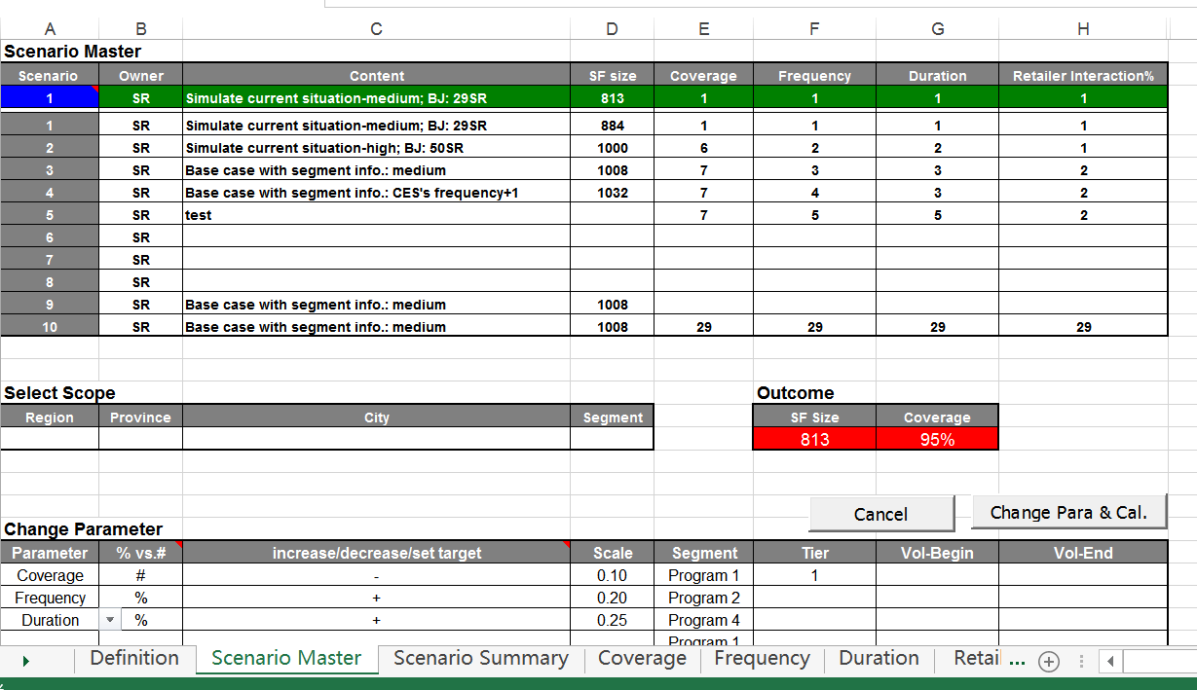Click the empty City input cell

(x=376, y=439)
